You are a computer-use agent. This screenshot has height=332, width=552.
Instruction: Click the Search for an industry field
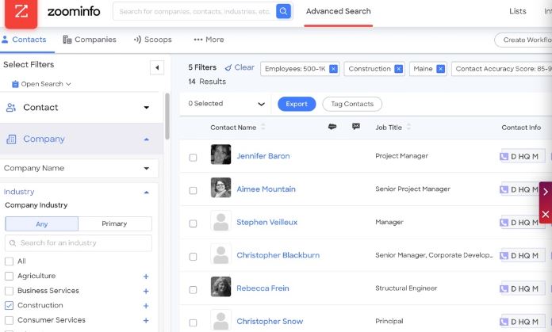coord(79,243)
